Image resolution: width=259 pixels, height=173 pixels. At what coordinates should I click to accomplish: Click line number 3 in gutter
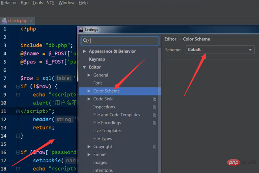point(5,45)
